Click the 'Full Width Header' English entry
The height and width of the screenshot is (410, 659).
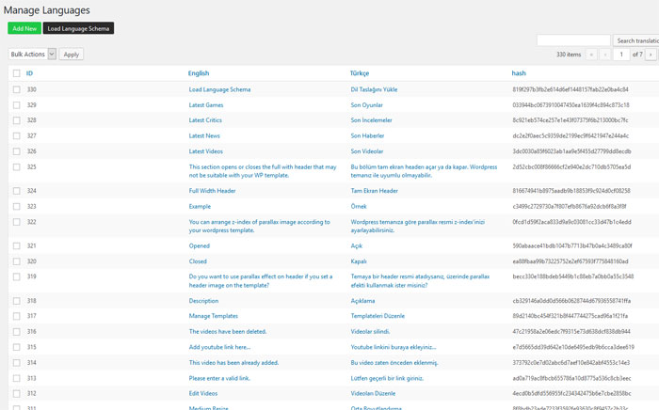tap(212, 191)
